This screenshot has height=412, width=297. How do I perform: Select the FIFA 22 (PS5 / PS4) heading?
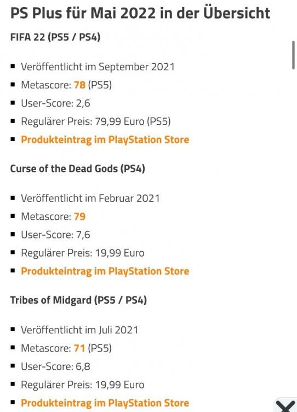click(x=55, y=37)
